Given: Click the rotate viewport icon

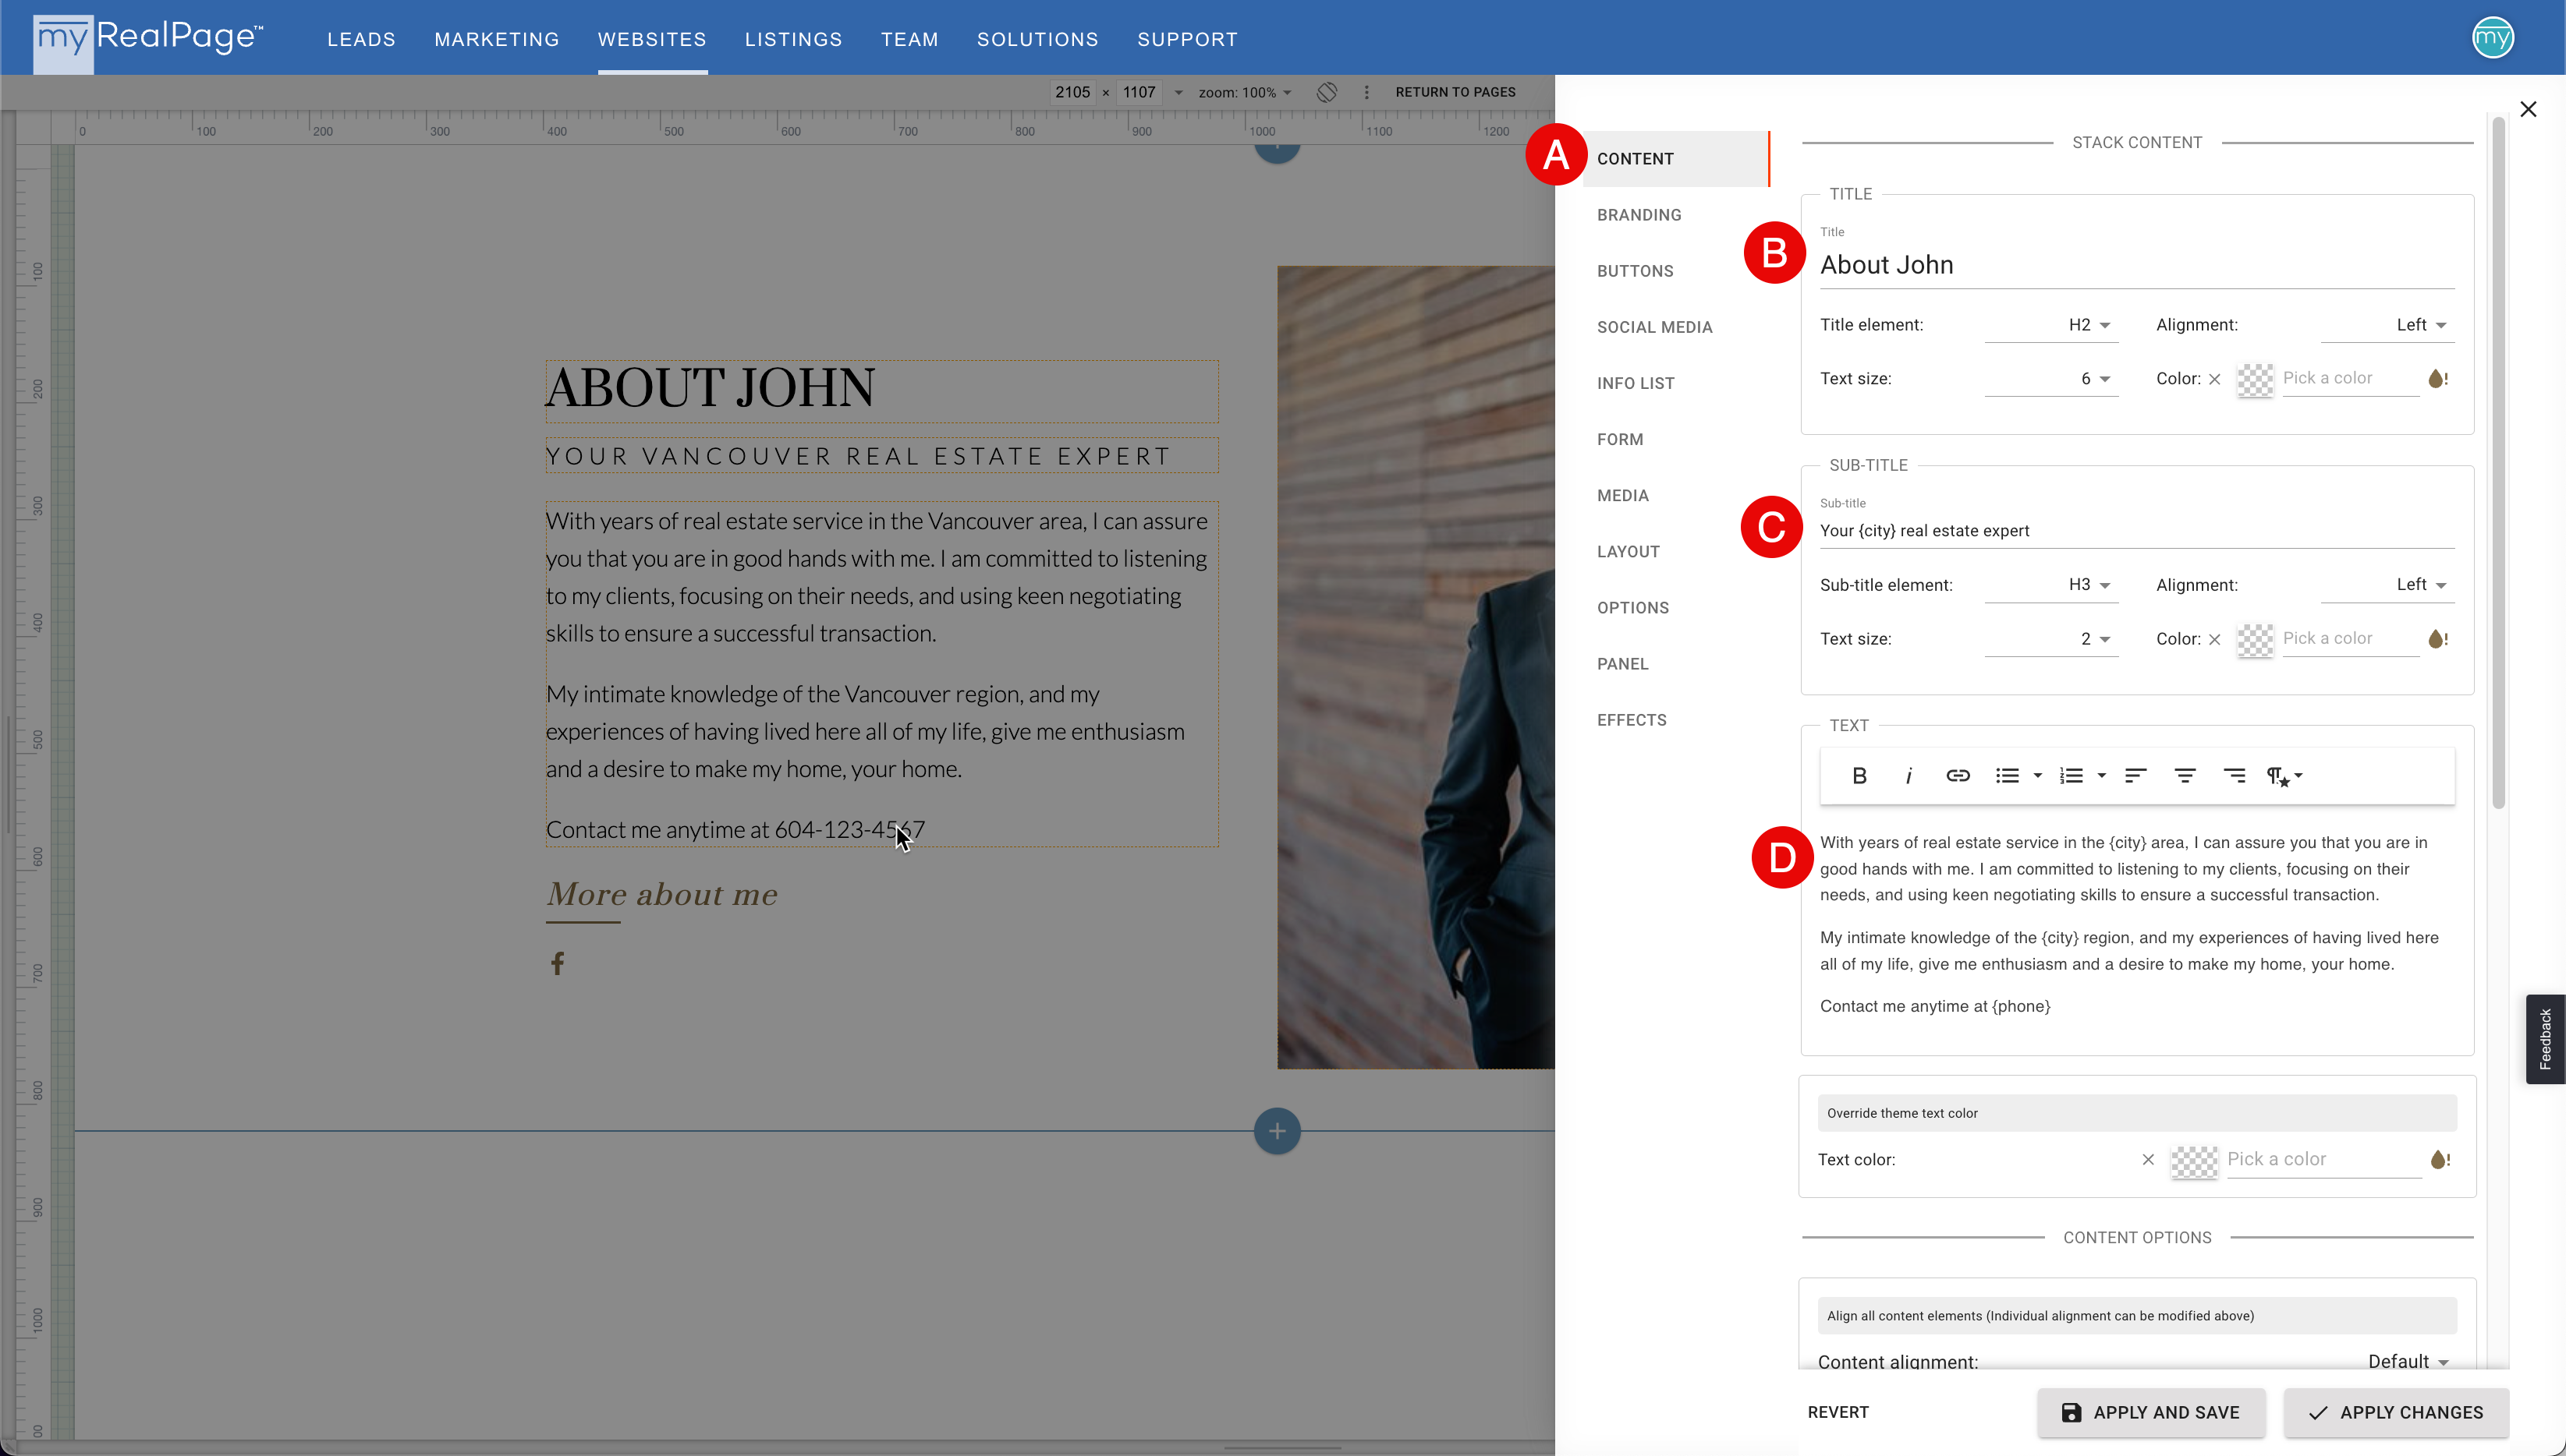Looking at the screenshot, I should [1327, 92].
